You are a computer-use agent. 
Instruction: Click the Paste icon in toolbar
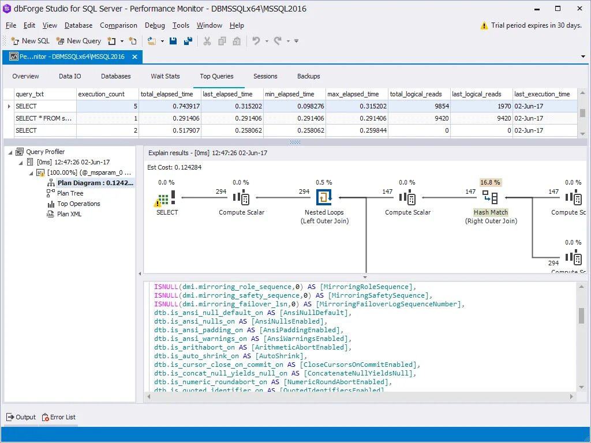click(x=237, y=41)
